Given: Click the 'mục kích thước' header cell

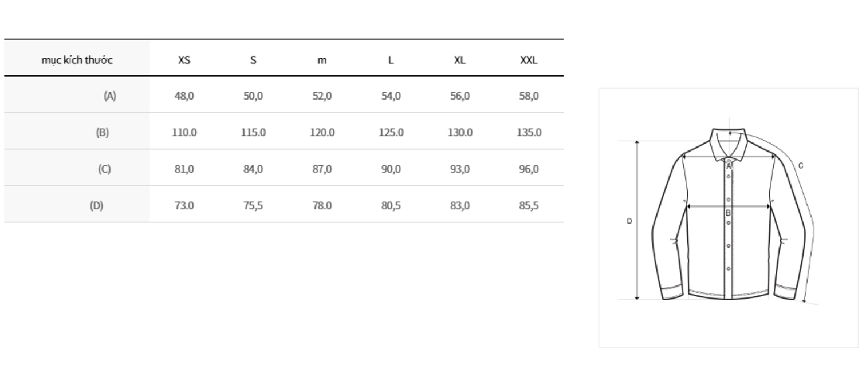Looking at the screenshot, I should click(x=77, y=60).
